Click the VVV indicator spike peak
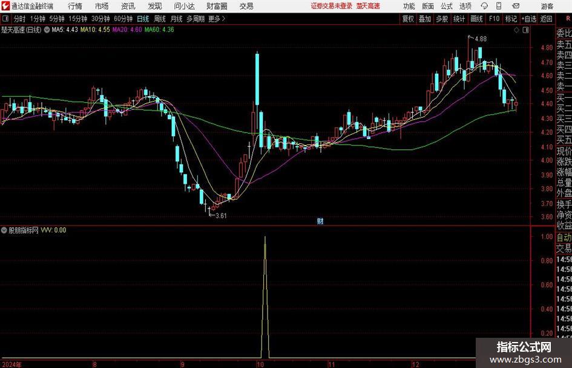Viewport: 572px width, 368px height. tap(265, 237)
